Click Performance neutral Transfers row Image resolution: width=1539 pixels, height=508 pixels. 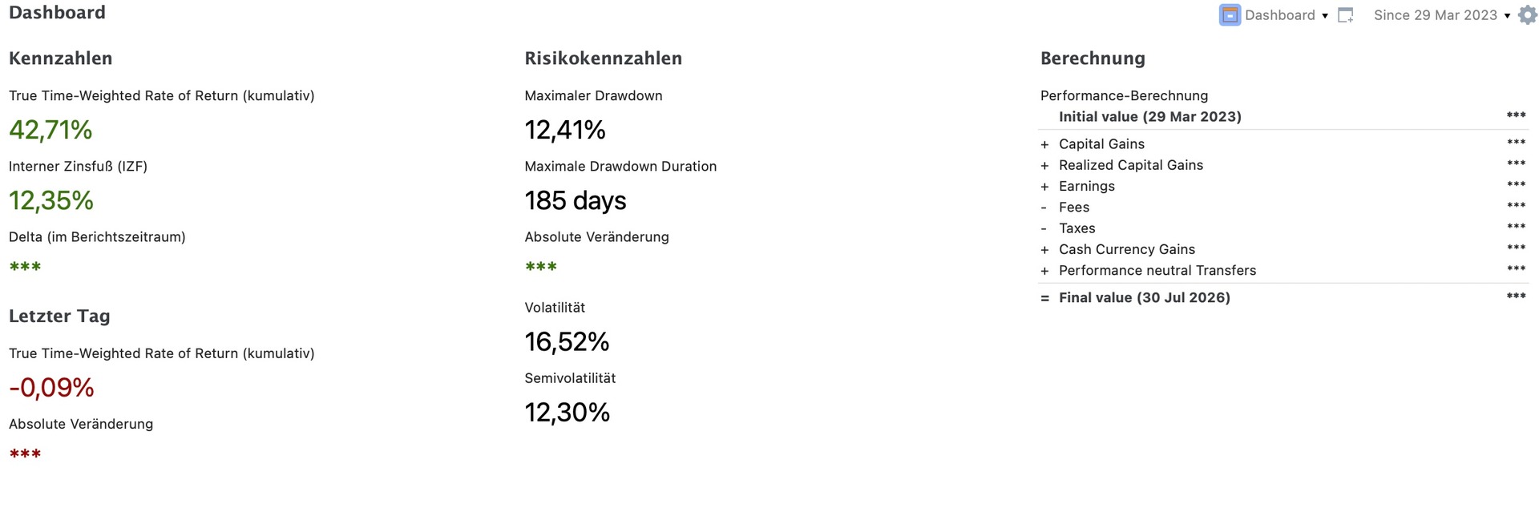click(x=1283, y=270)
